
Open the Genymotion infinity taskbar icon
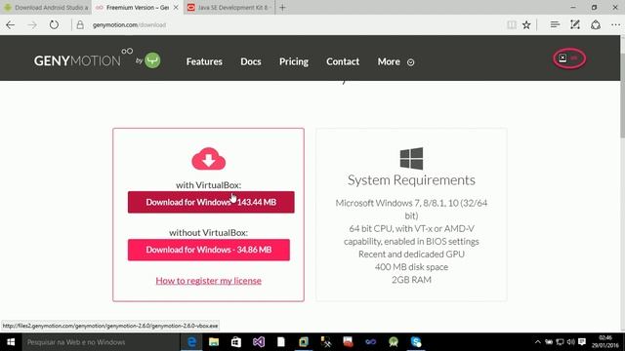[x=371, y=342]
